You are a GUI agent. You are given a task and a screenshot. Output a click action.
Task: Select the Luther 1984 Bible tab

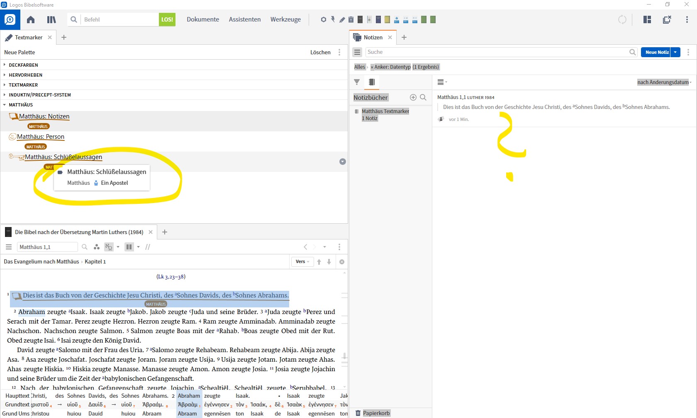[79, 232]
